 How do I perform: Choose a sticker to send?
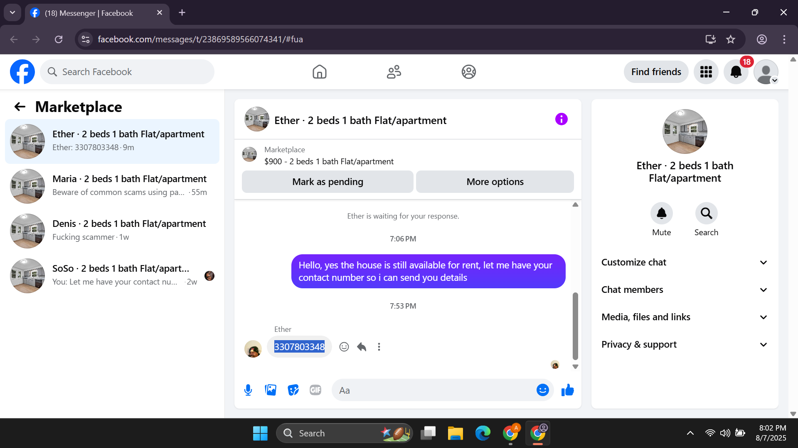tap(293, 390)
